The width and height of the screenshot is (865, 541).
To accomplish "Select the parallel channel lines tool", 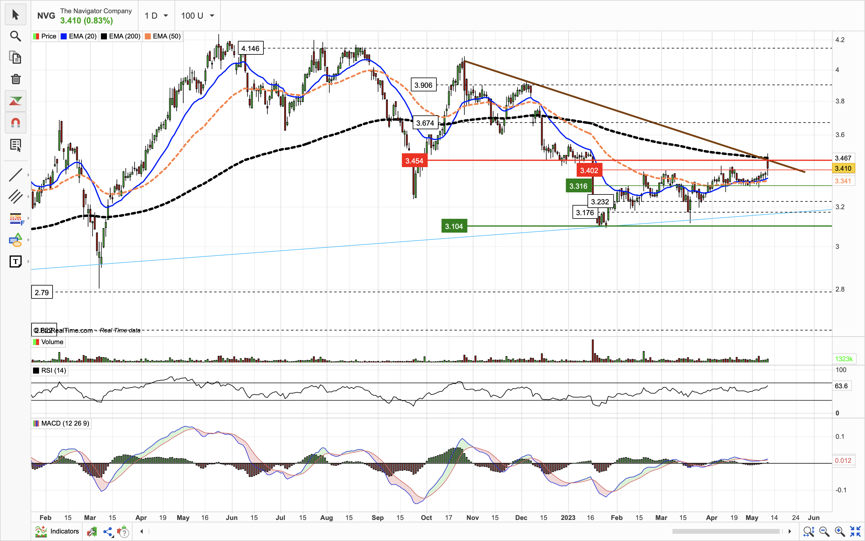I will [15, 197].
